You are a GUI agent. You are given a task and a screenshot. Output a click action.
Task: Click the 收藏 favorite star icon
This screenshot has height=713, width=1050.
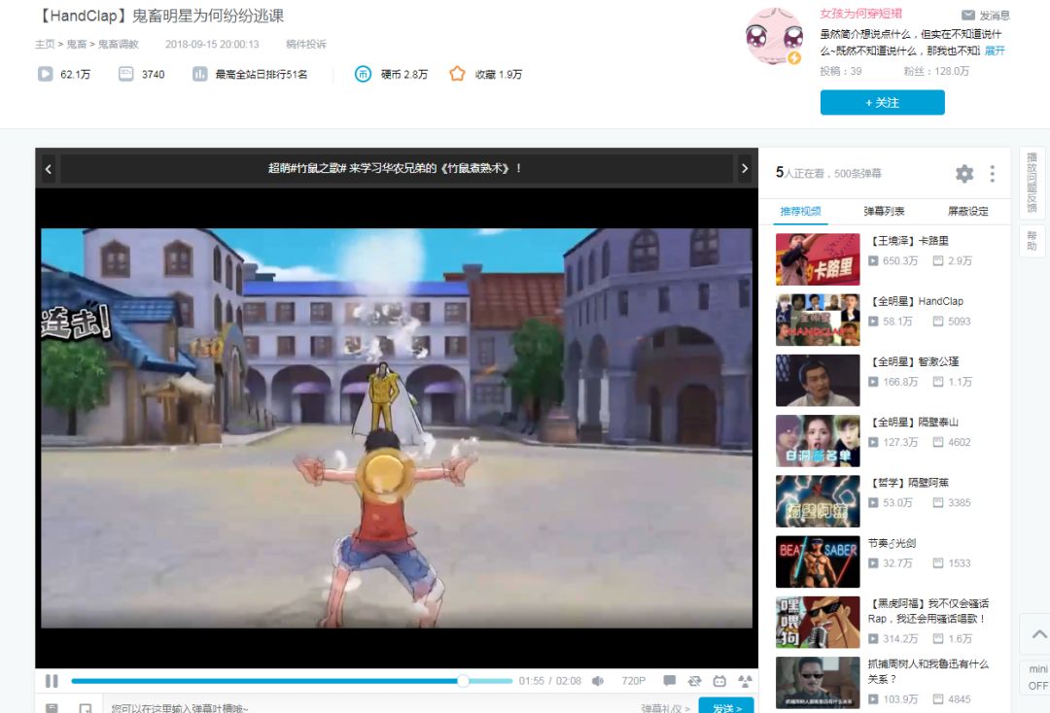coord(457,74)
